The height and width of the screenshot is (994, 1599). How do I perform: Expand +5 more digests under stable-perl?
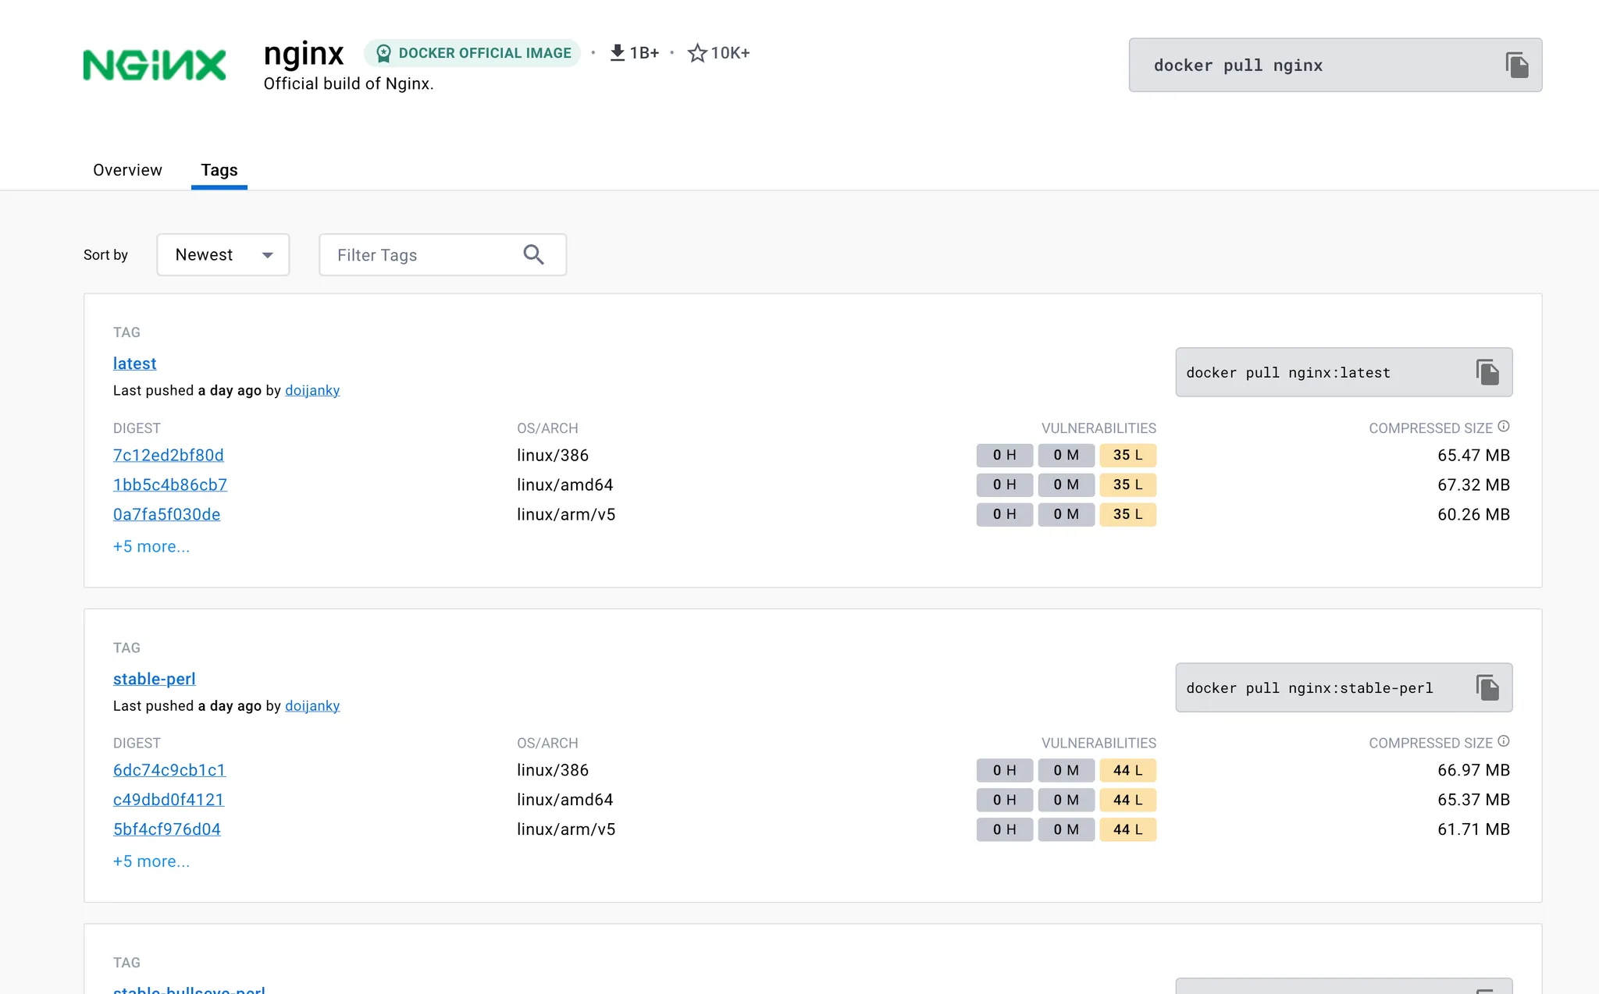[x=151, y=861]
